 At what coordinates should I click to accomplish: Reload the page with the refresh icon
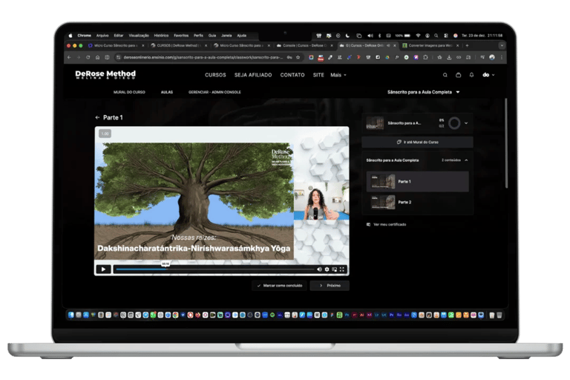(x=88, y=57)
